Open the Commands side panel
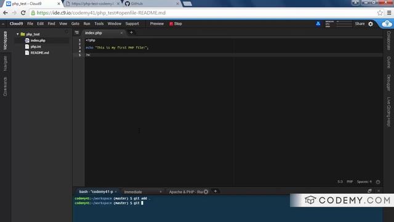This screenshot has width=394, height=222. click(6, 86)
